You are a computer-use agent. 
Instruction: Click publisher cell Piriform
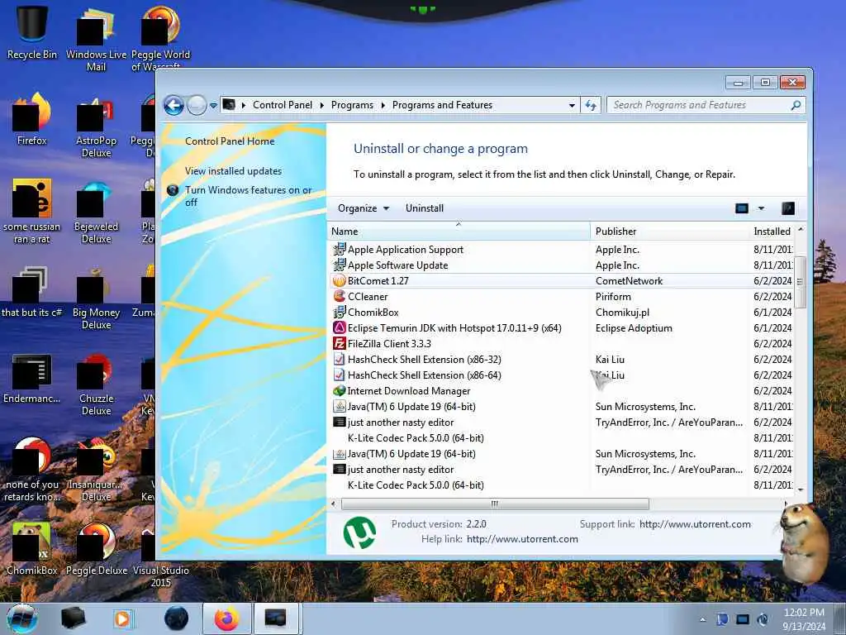click(x=613, y=297)
